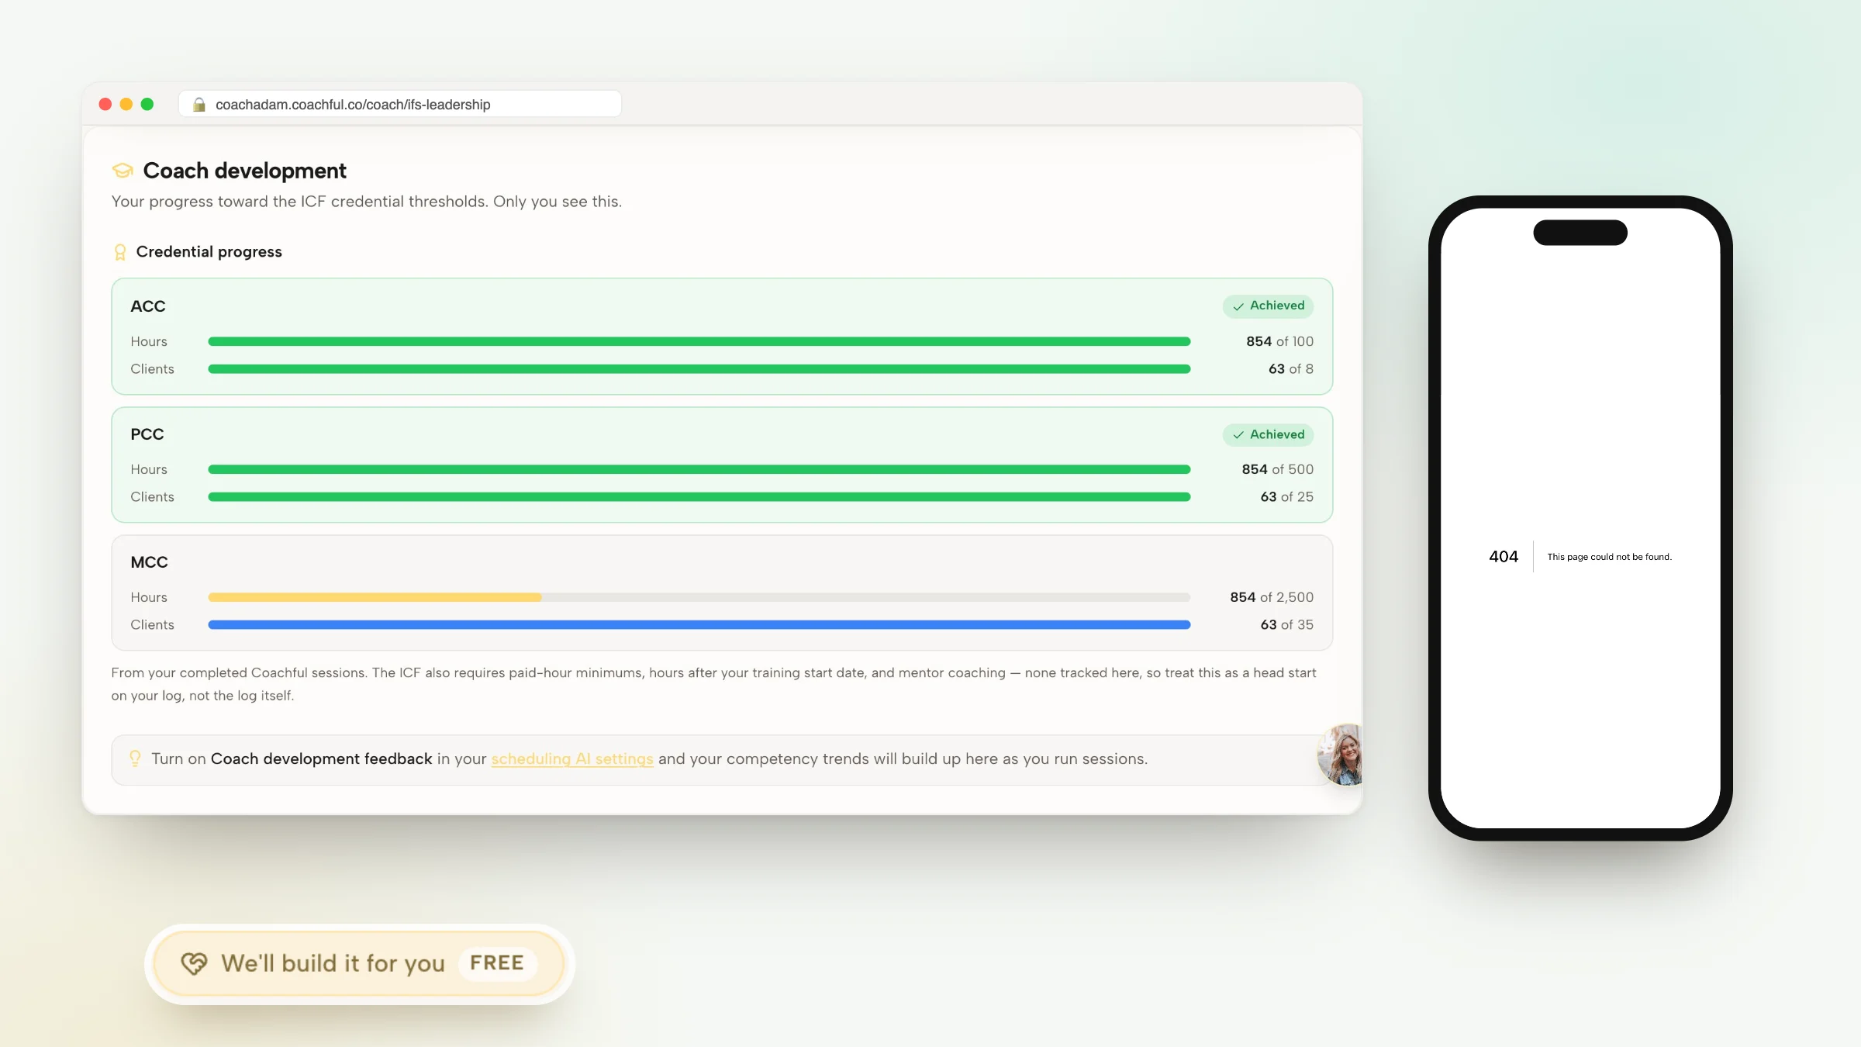Click the URL address bar field
The height and width of the screenshot is (1047, 1861).
[x=400, y=104]
